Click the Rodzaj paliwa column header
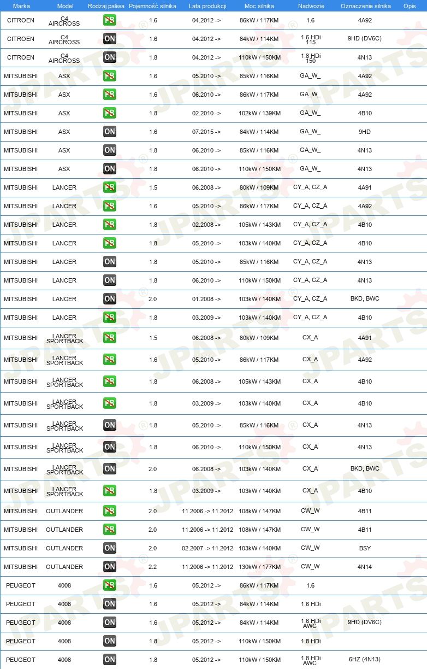 coord(106,6)
